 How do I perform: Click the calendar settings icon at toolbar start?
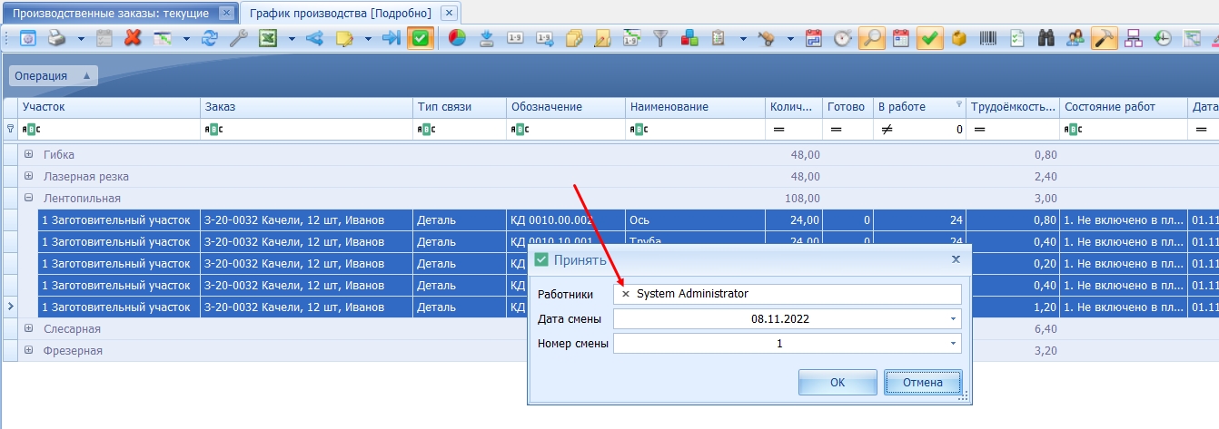click(28, 39)
